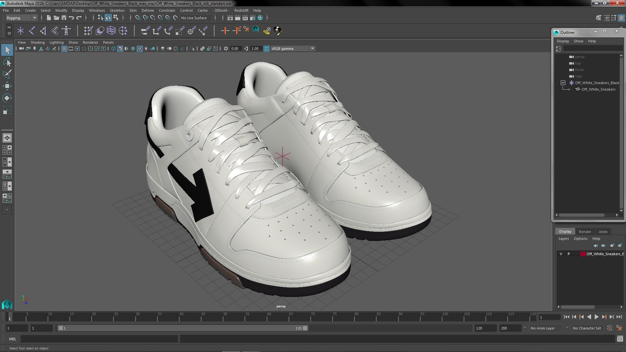This screenshot has width=626, height=352.
Task: Toggle use all lights in viewport
Action: (x=146, y=49)
